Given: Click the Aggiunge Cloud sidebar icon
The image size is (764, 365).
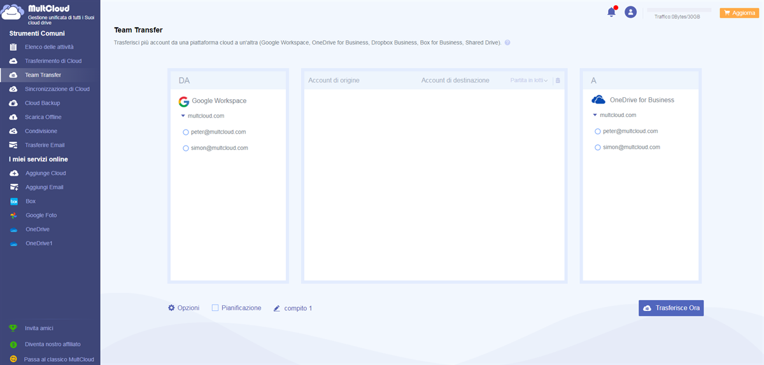Looking at the screenshot, I should (x=13, y=173).
